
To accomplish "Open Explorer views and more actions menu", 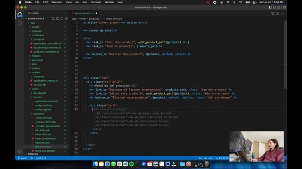I will pos(65,13).
